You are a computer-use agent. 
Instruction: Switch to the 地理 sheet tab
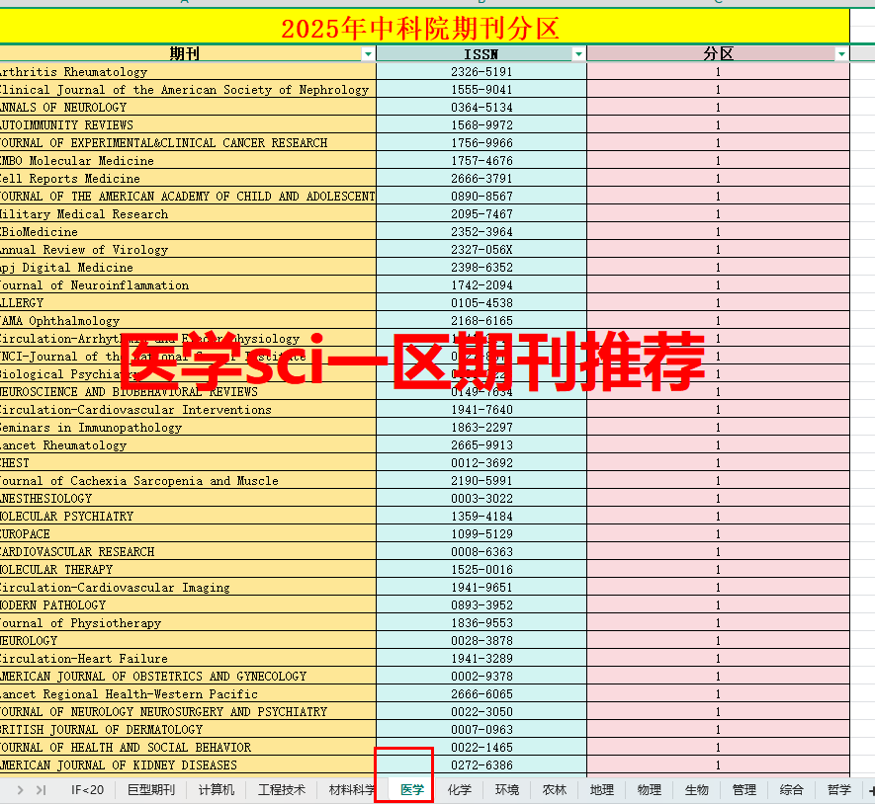point(601,789)
